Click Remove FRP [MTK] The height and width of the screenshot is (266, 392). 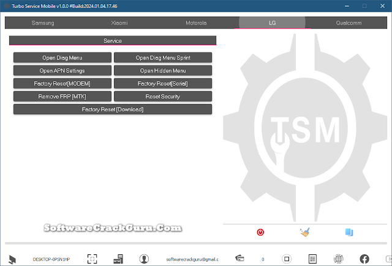[x=62, y=97]
